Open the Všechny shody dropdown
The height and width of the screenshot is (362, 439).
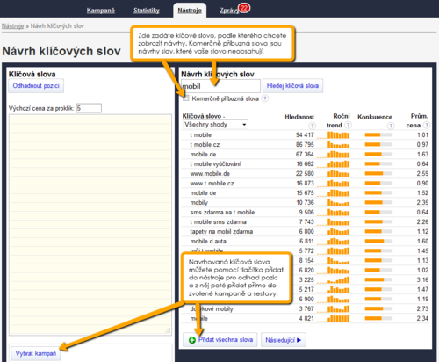point(215,125)
